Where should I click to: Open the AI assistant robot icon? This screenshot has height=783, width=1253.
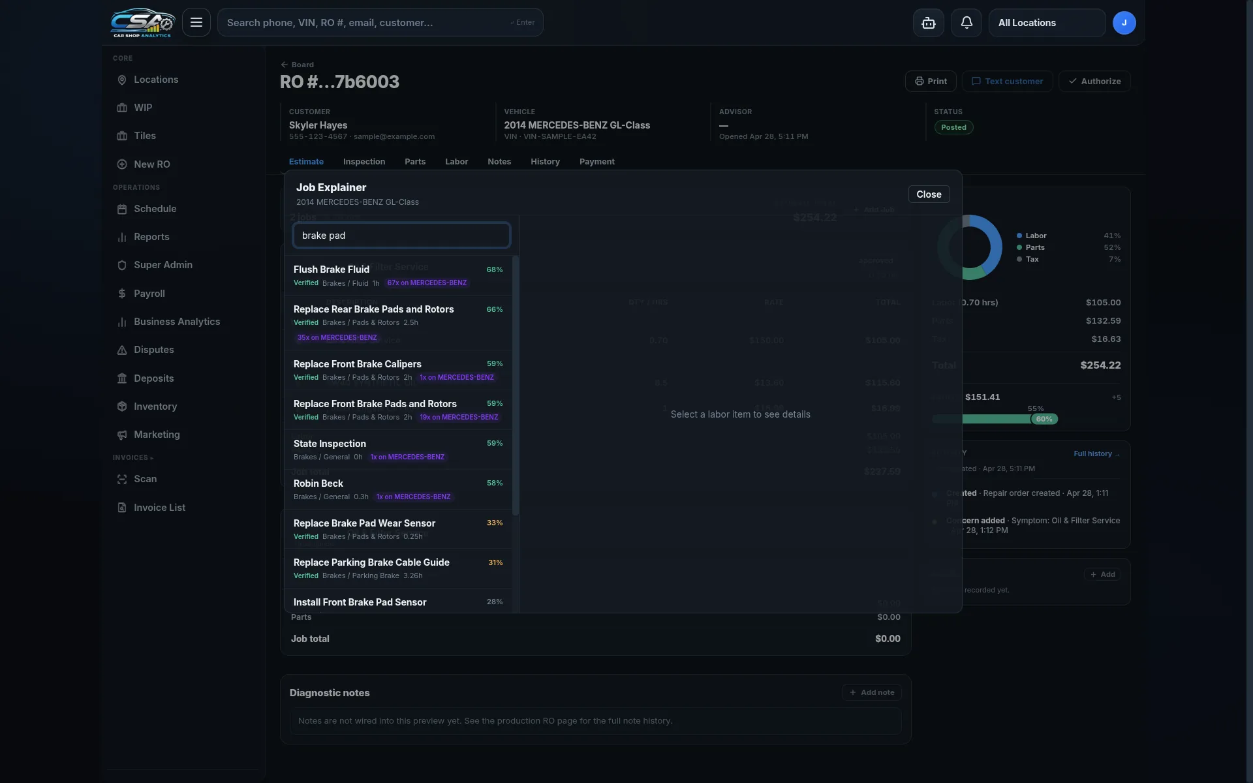tap(928, 23)
